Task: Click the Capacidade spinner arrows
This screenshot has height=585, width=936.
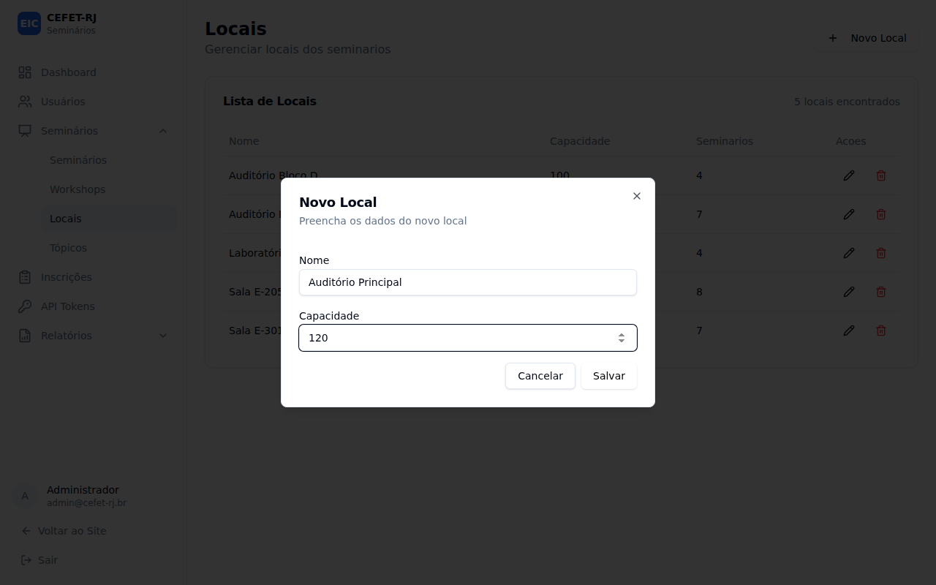Action: [621, 338]
